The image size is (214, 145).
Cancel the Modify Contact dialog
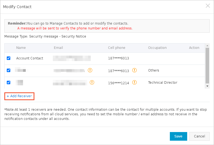pyautogui.click(x=199, y=136)
